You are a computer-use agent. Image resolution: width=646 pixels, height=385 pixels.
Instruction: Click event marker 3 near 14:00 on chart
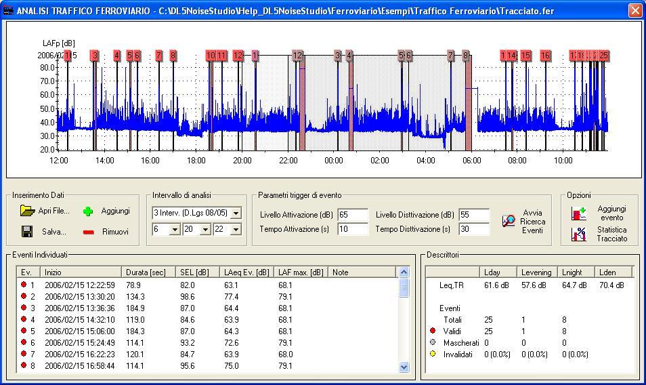95,55
